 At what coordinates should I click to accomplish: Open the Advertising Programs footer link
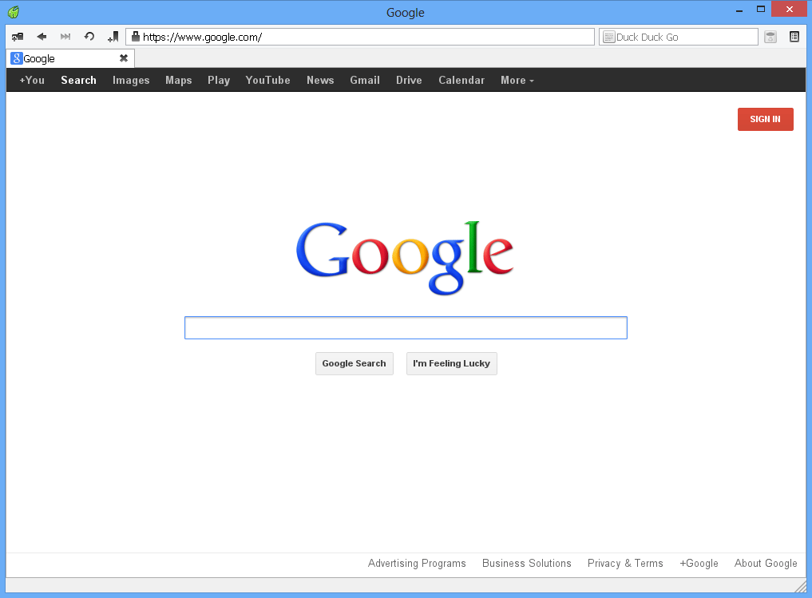point(417,564)
